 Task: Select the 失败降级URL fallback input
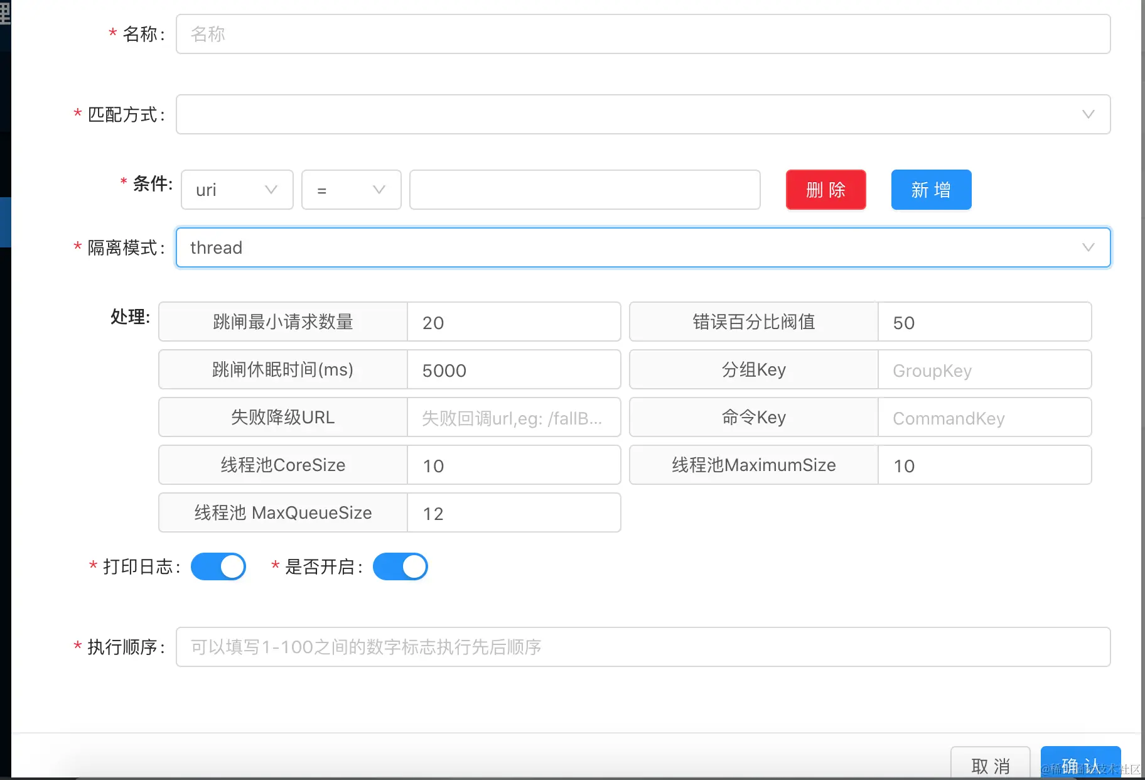pyautogui.click(x=513, y=417)
